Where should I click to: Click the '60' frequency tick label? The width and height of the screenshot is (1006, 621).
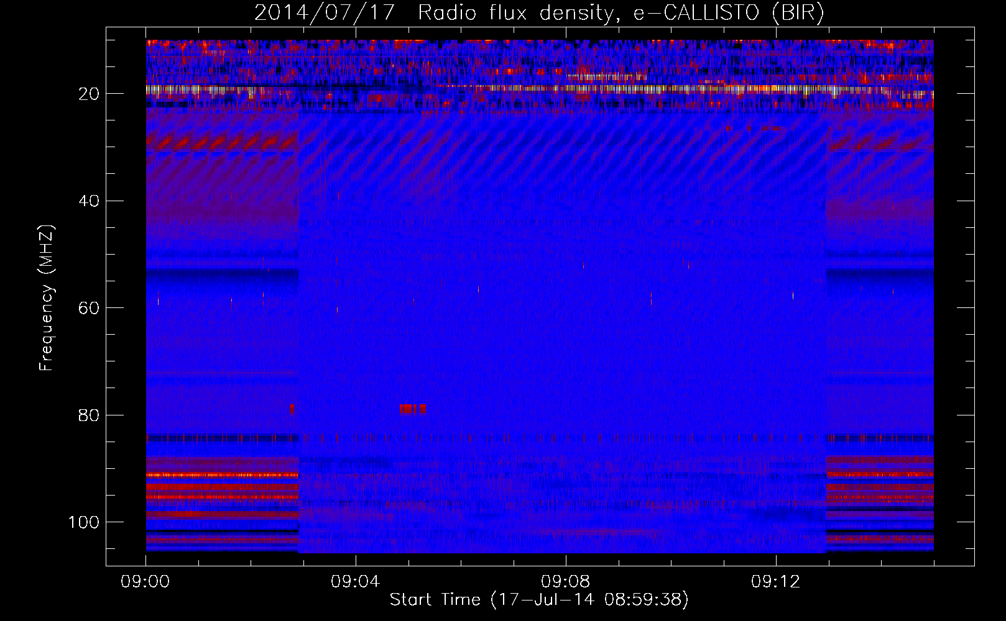(90, 308)
